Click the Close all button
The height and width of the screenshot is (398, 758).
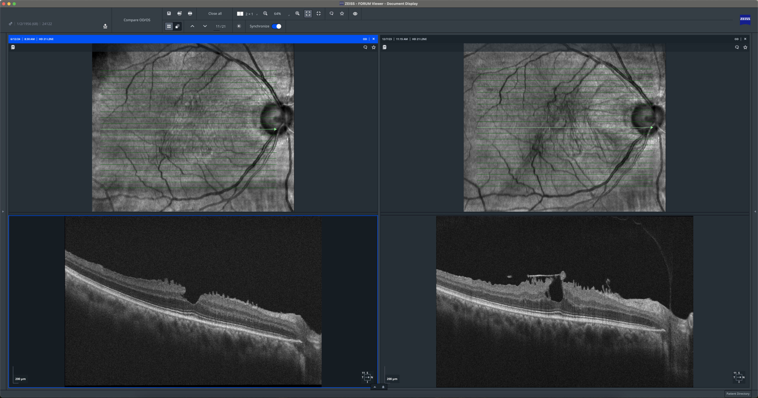215,14
